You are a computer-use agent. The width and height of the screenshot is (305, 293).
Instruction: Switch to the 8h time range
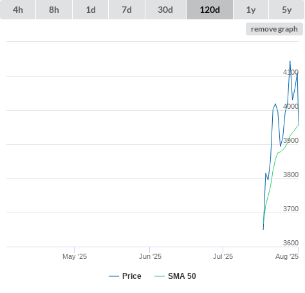[54, 10]
